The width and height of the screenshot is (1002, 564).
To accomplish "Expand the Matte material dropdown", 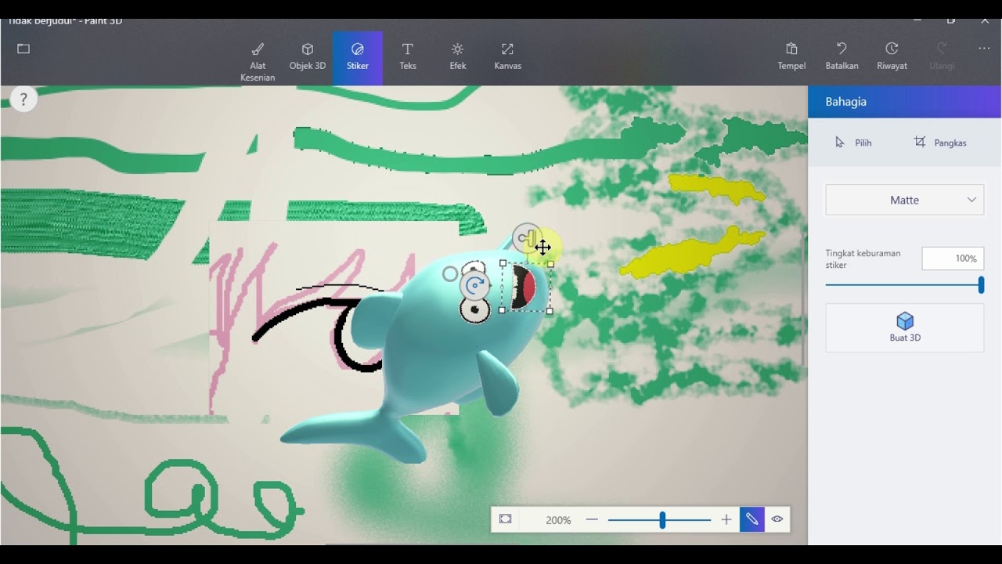I will (x=905, y=200).
